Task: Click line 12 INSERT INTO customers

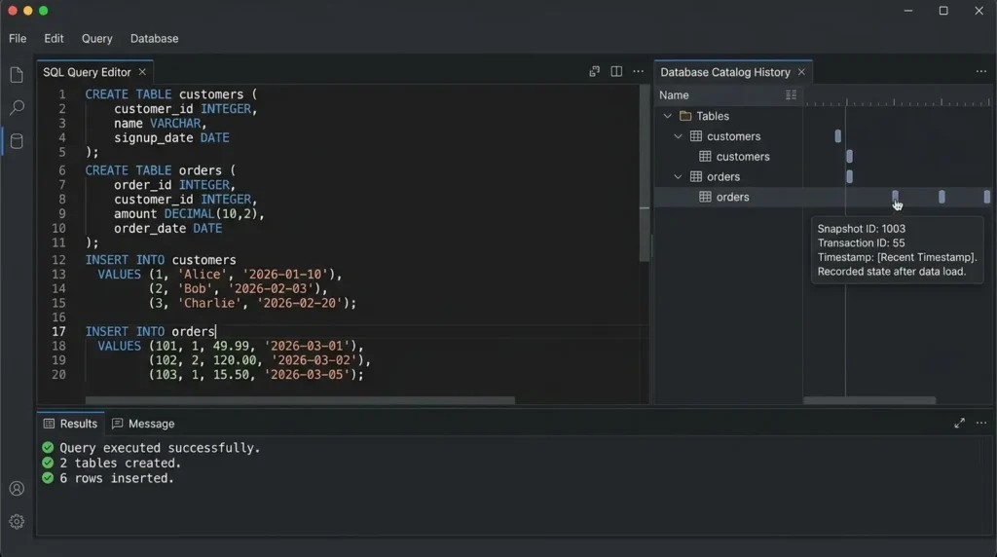Action: 161,260
